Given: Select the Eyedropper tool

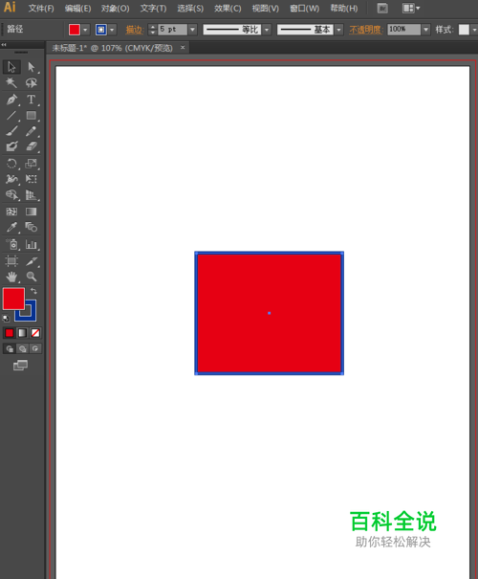Looking at the screenshot, I should pyautogui.click(x=11, y=227).
